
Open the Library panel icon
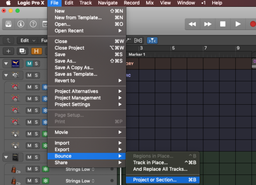click(x=9, y=24)
